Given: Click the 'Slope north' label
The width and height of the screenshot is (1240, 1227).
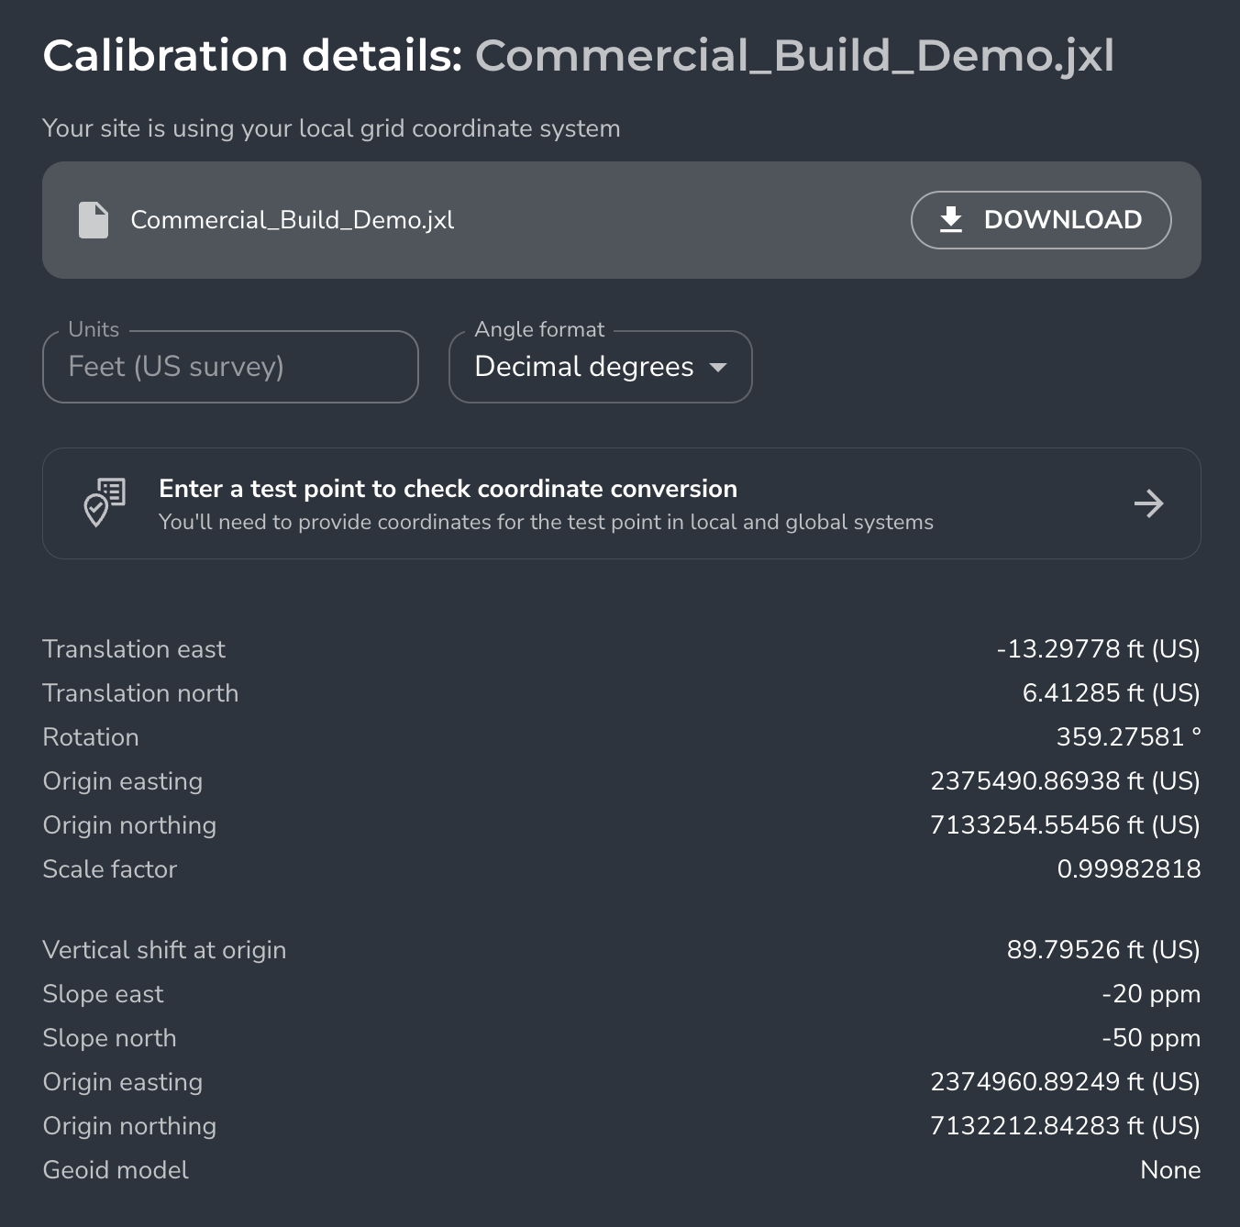Looking at the screenshot, I should coord(109,1038).
